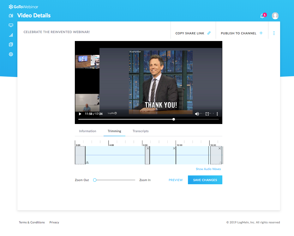
Task: Open the webinars monitor icon in sidebar
Action: (x=11, y=25)
